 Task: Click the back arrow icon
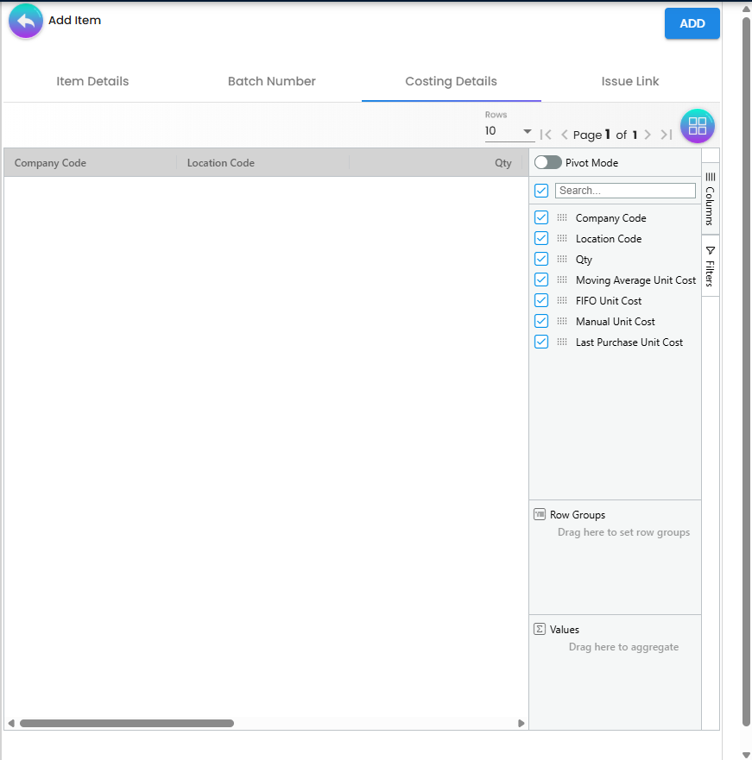(25, 20)
